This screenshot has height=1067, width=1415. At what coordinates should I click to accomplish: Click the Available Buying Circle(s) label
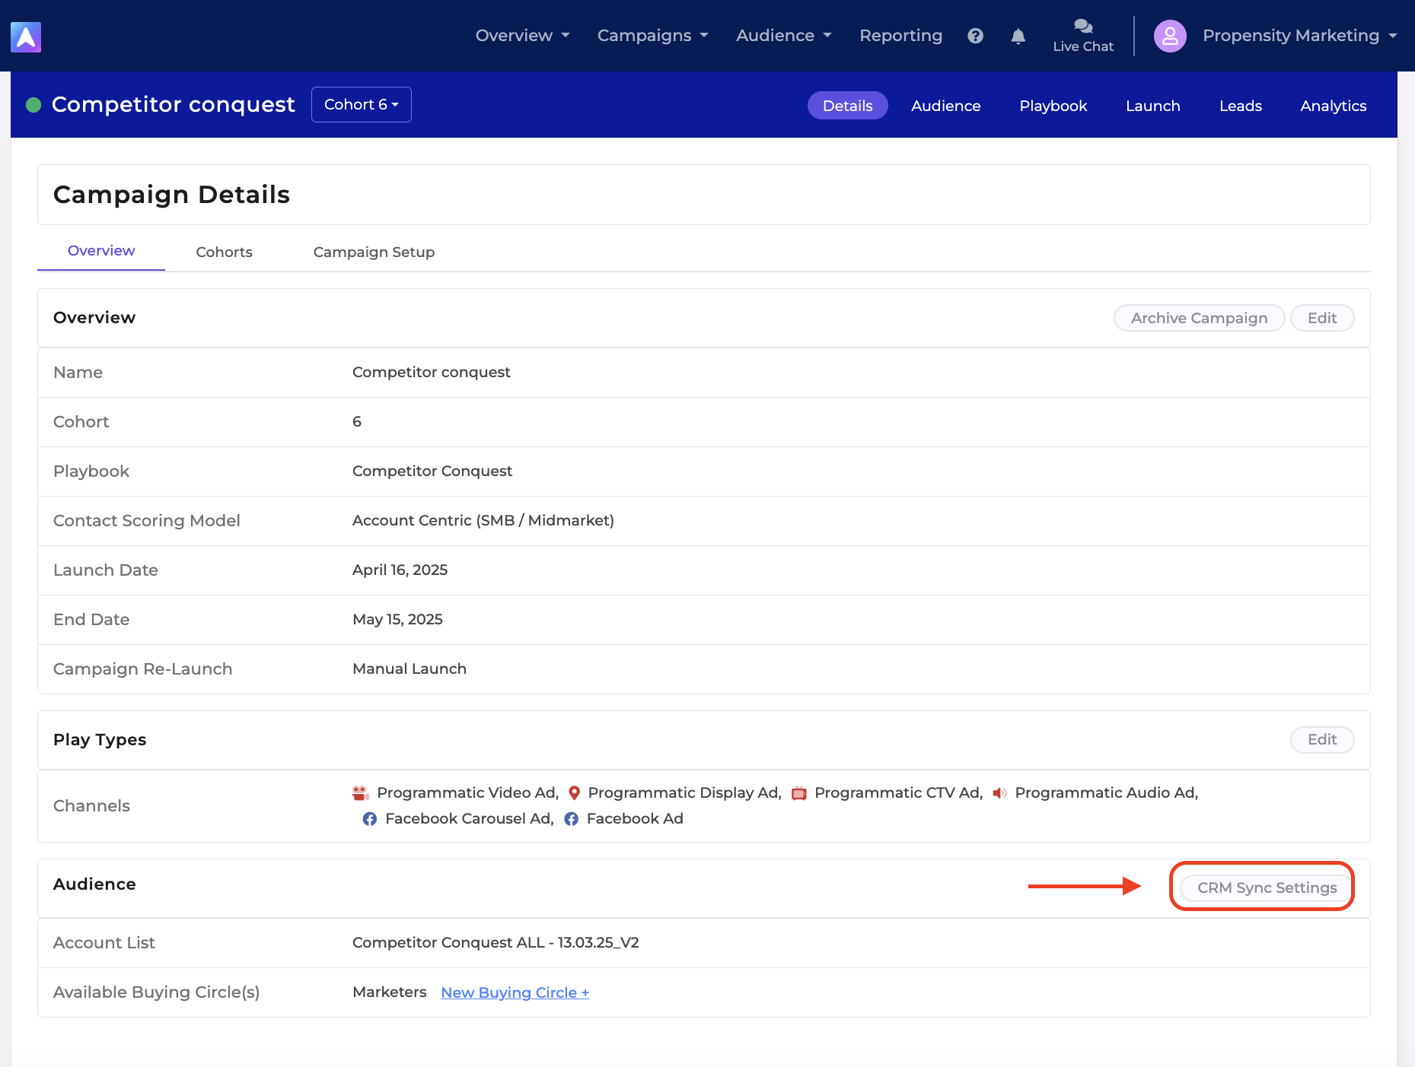(x=156, y=992)
